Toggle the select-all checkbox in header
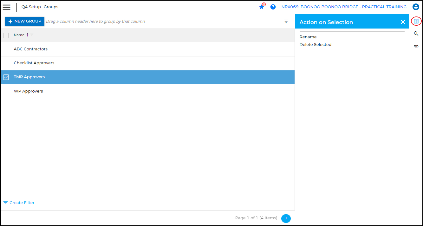This screenshot has width=423, height=226. 6,36
